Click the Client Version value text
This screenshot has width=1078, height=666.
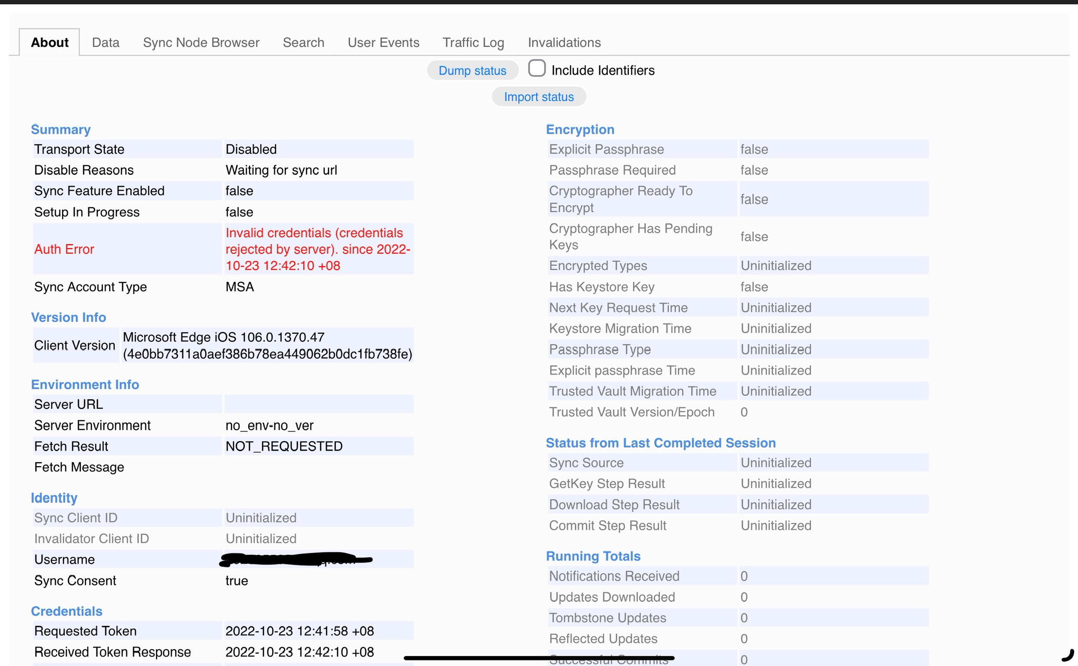click(267, 345)
